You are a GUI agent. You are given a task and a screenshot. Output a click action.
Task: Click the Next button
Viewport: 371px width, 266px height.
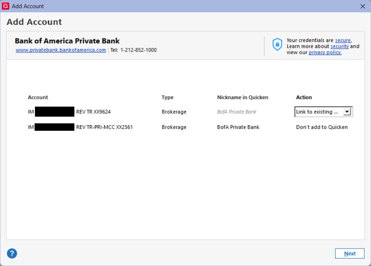point(349,253)
